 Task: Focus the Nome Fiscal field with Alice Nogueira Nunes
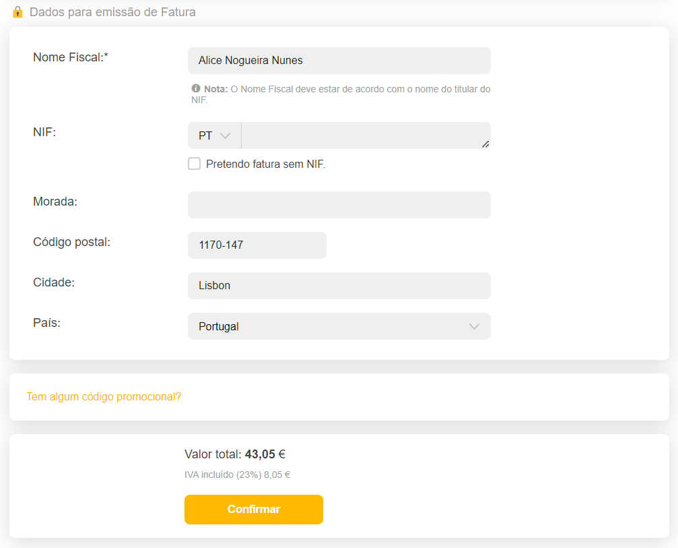click(339, 61)
